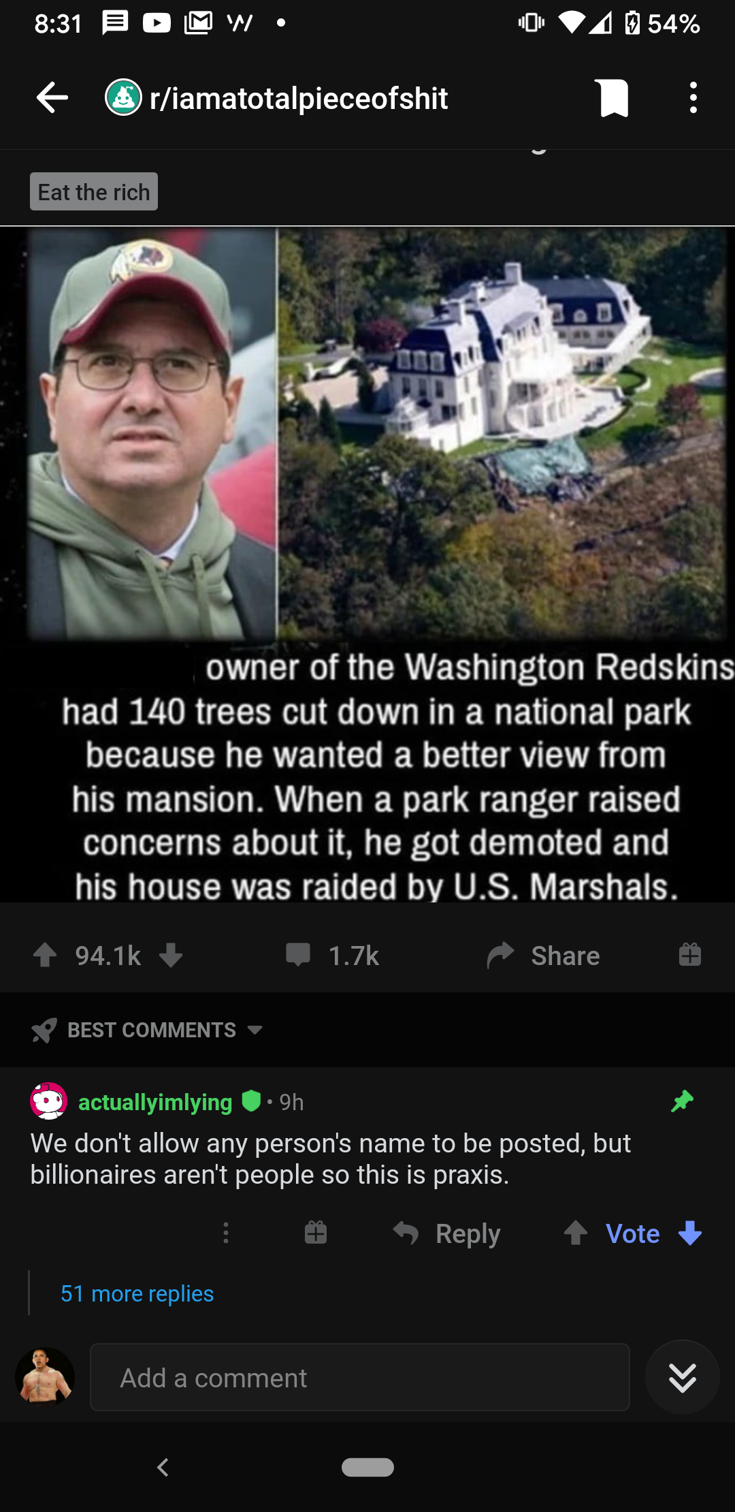Expand 51 more replies
Screen dimensions: 735x1512
tap(137, 1293)
